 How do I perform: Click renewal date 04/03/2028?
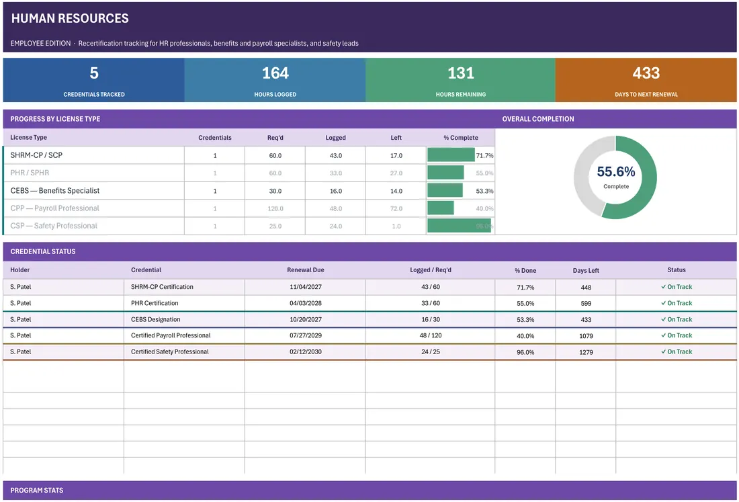(306, 303)
